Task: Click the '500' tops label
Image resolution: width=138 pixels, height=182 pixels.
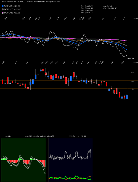Action: [50, 18]
